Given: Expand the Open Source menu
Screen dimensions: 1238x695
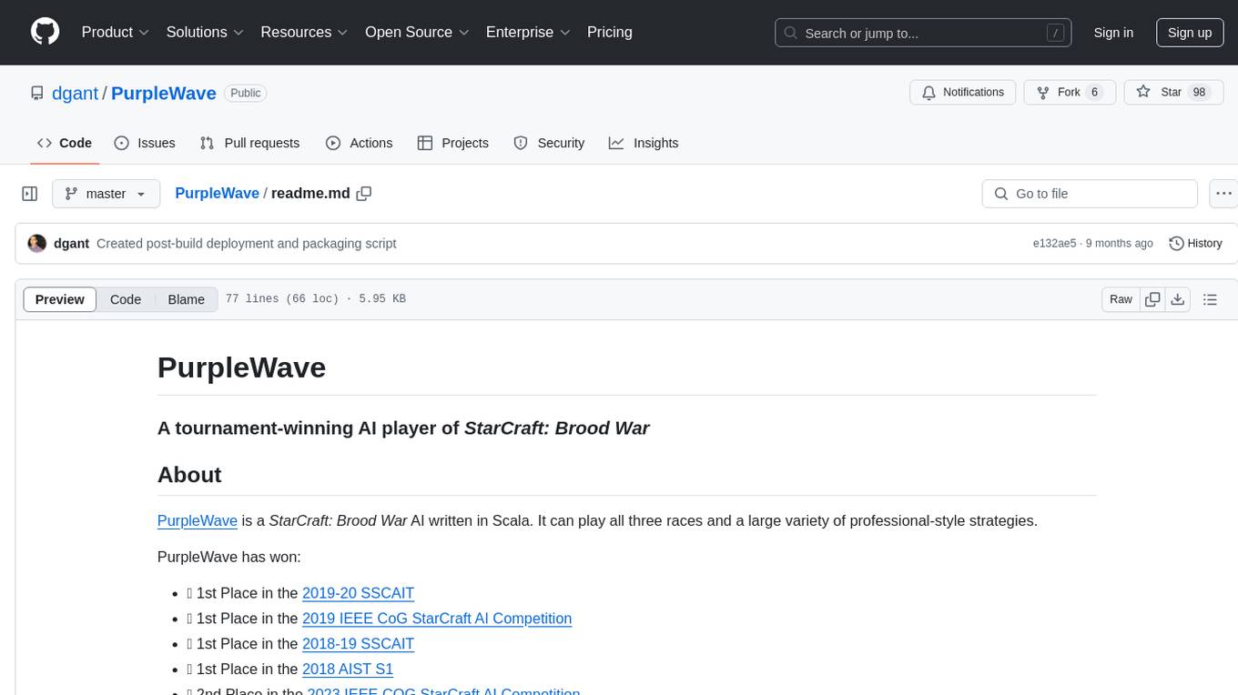Looking at the screenshot, I should 417,32.
